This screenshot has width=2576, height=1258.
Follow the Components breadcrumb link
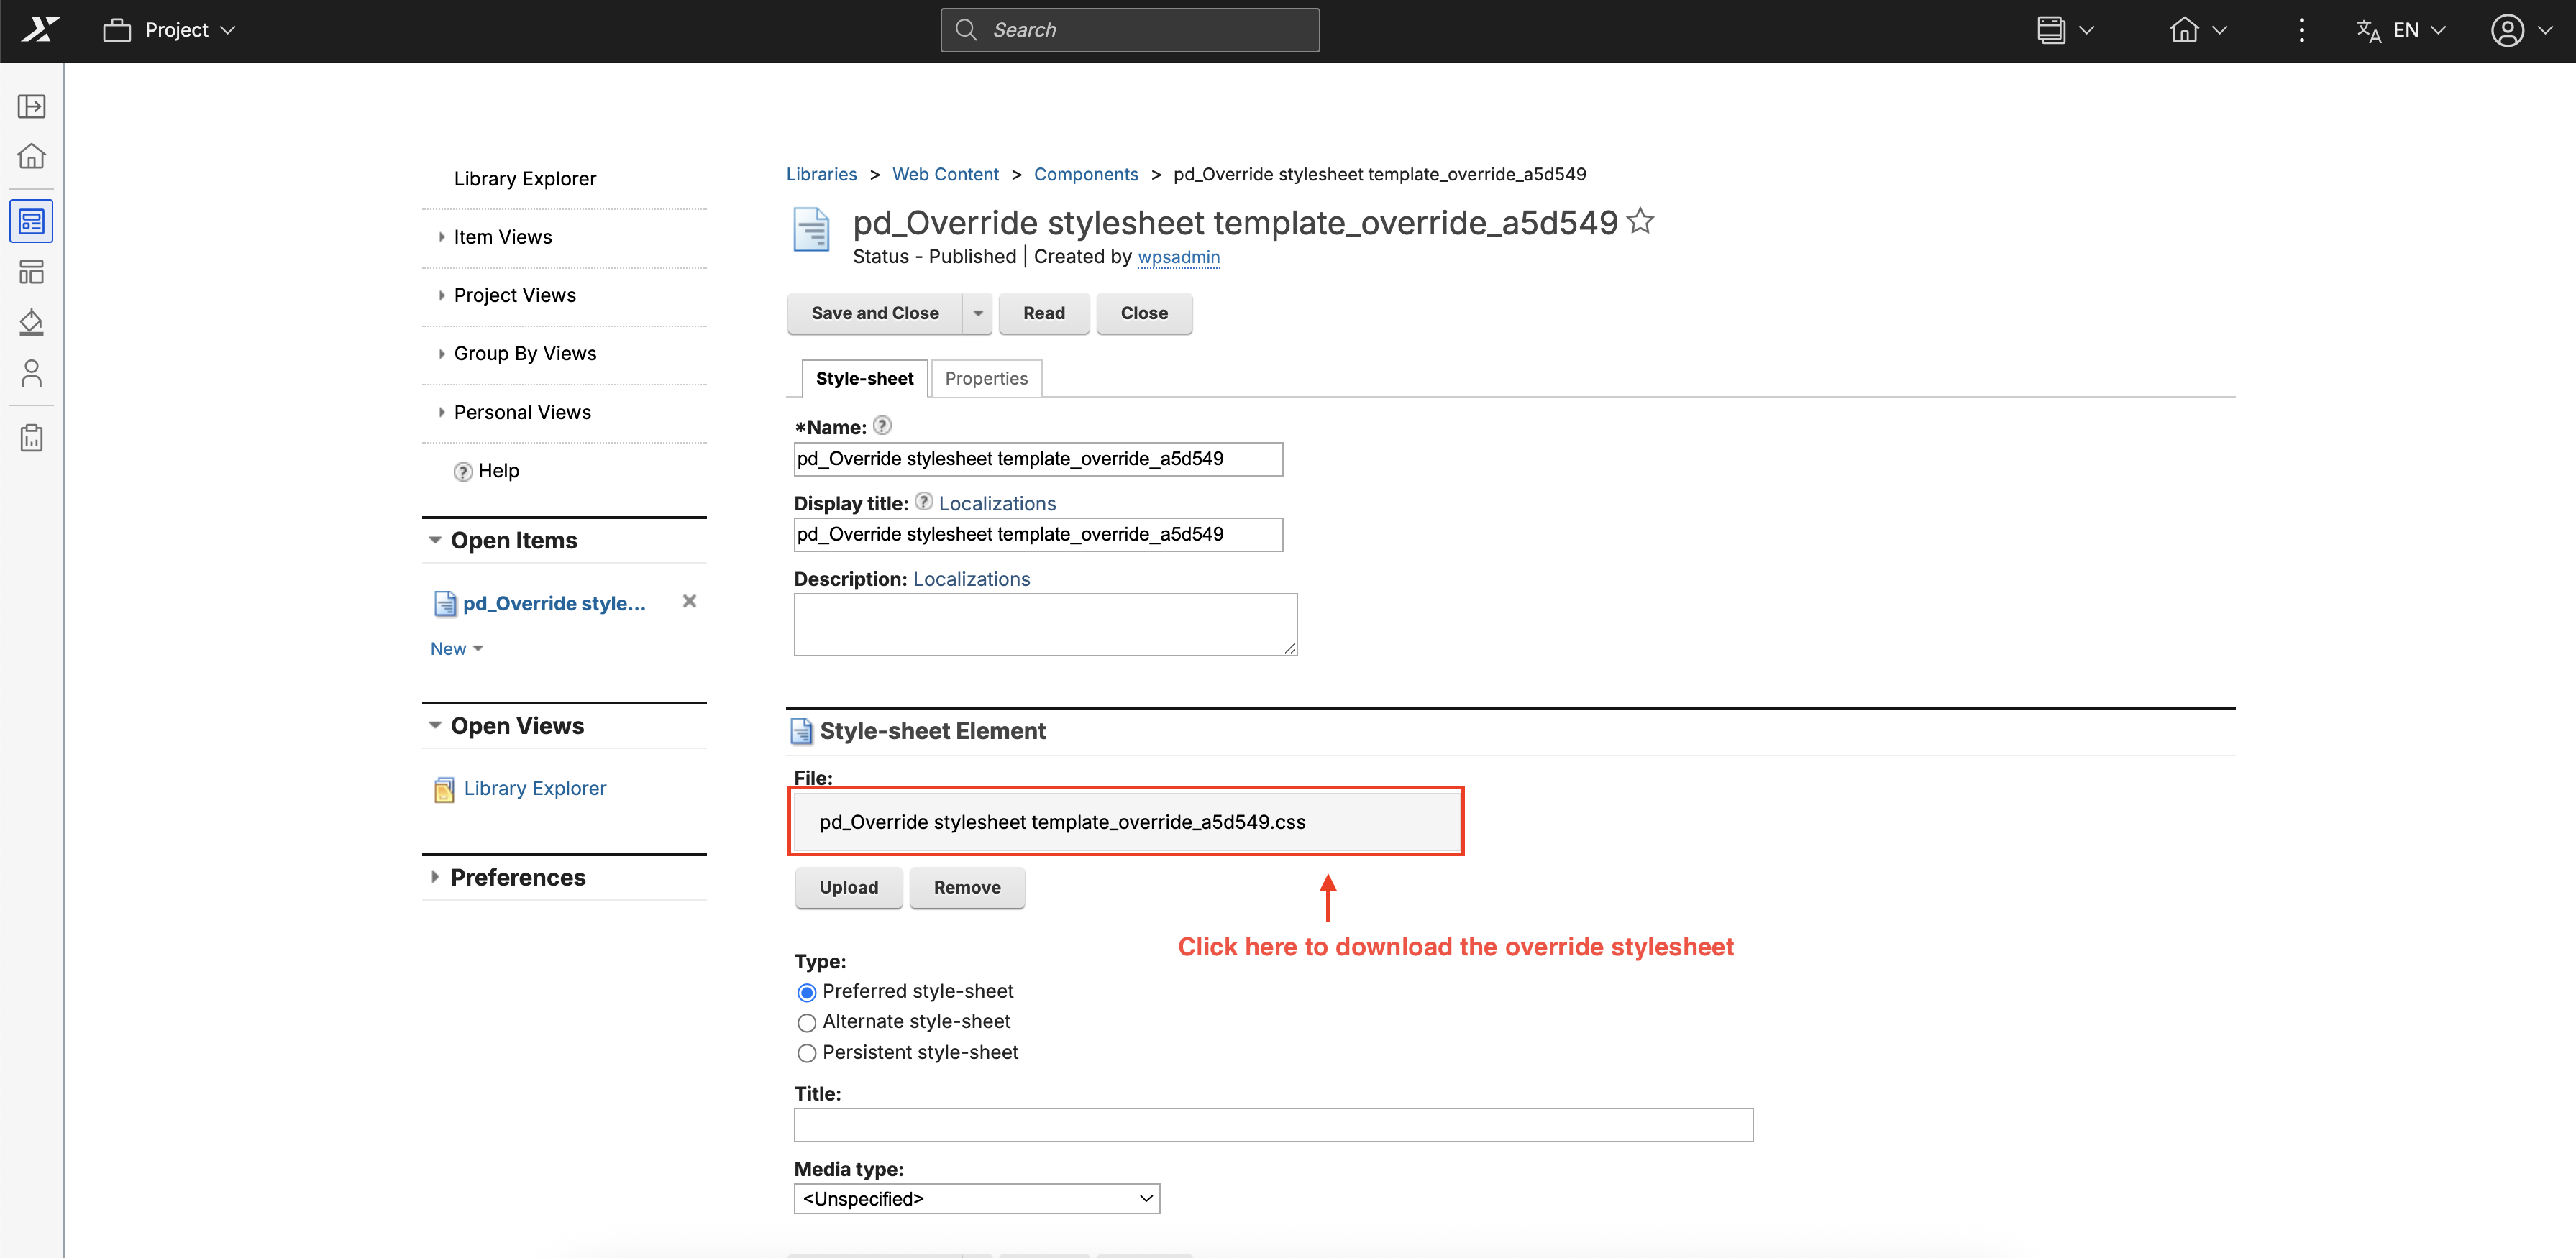[x=1085, y=174]
